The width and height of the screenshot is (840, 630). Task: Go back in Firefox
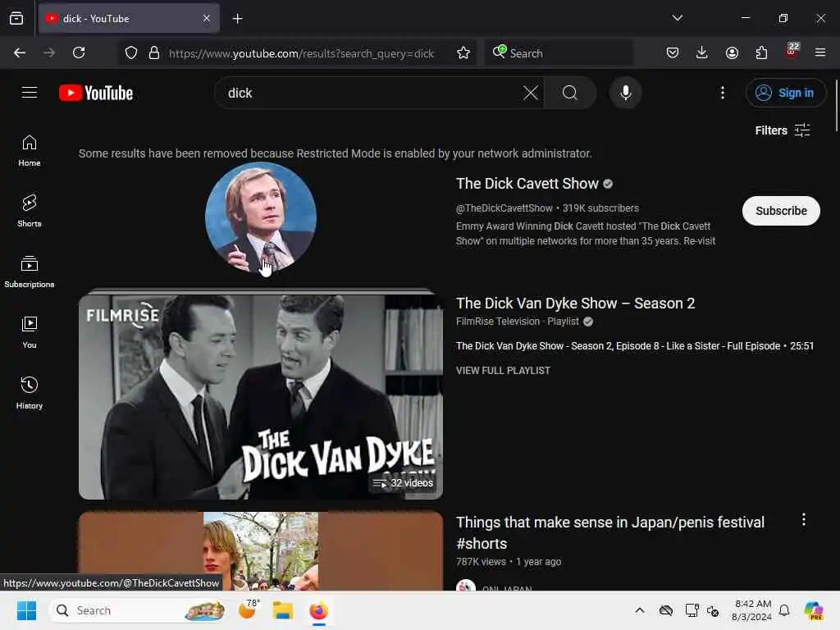20,52
